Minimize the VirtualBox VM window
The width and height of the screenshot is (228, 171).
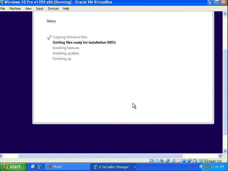(x=210, y=2)
